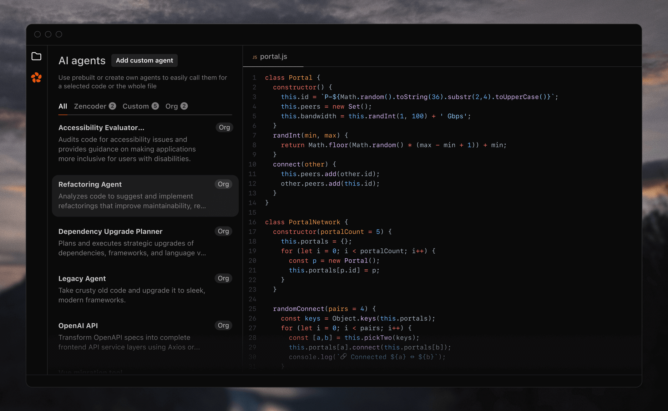Click the first window control circle
This screenshot has width=668, height=411.
click(x=37, y=34)
